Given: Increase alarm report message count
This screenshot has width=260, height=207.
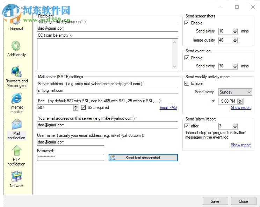Looking at the screenshot, I should pyautogui.click(x=235, y=125).
